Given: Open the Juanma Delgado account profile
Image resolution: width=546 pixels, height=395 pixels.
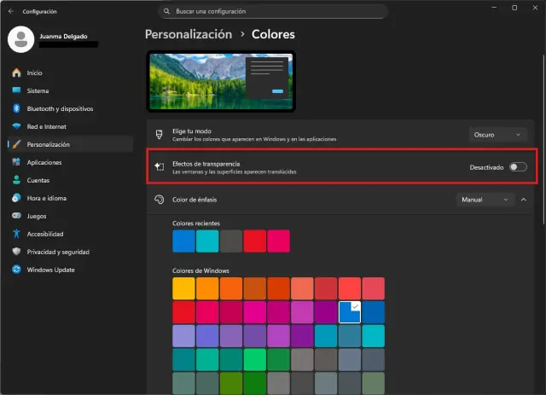Looking at the screenshot, I should [51, 38].
